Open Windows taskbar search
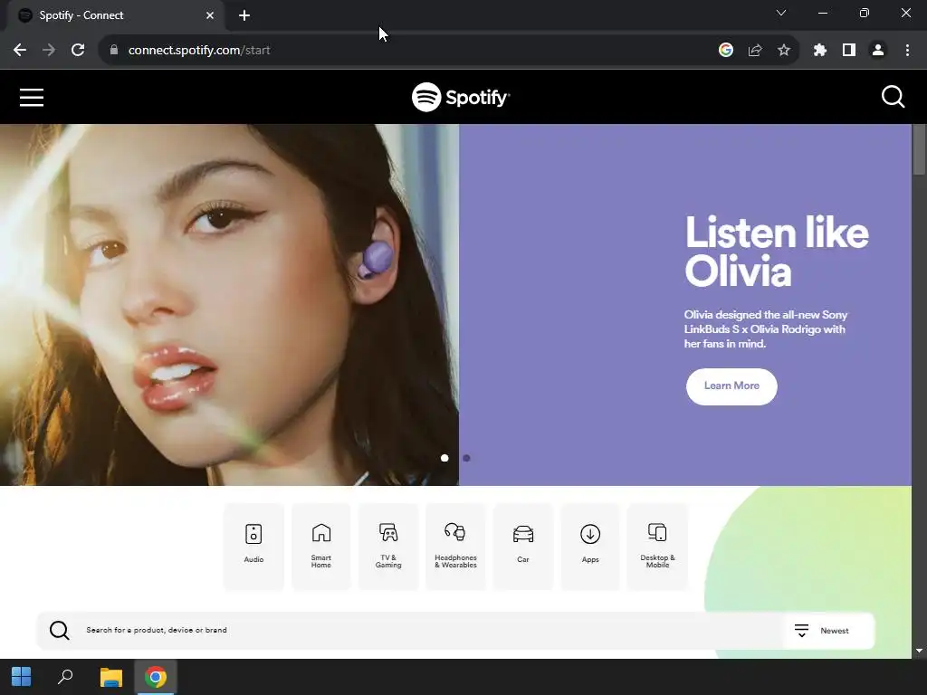The width and height of the screenshot is (927, 695). [65, 677]
